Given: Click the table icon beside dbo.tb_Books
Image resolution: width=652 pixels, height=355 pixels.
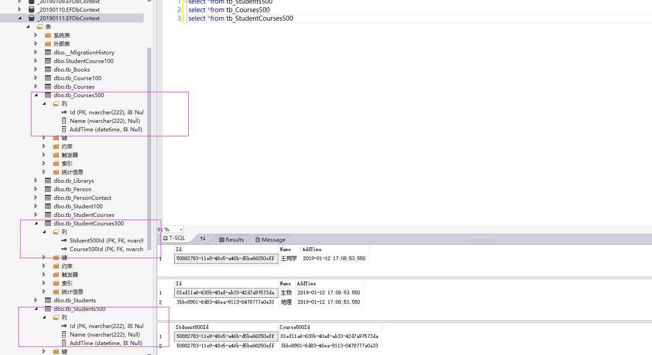Looking at the screenshot, I should [48, 70].
